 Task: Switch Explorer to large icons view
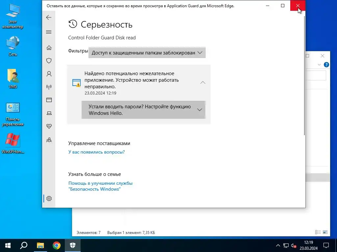(x=325, y=232)
